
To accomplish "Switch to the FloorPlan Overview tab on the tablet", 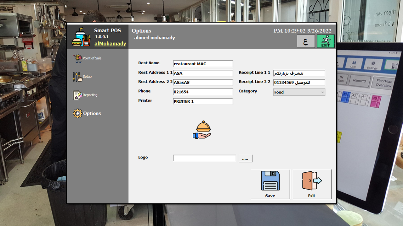I will (x=383, y=82).
